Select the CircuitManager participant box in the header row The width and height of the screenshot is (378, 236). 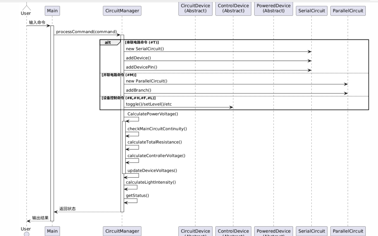click(122, 11)
